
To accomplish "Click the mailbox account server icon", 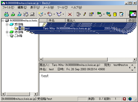I will click(x=7, y=20).
